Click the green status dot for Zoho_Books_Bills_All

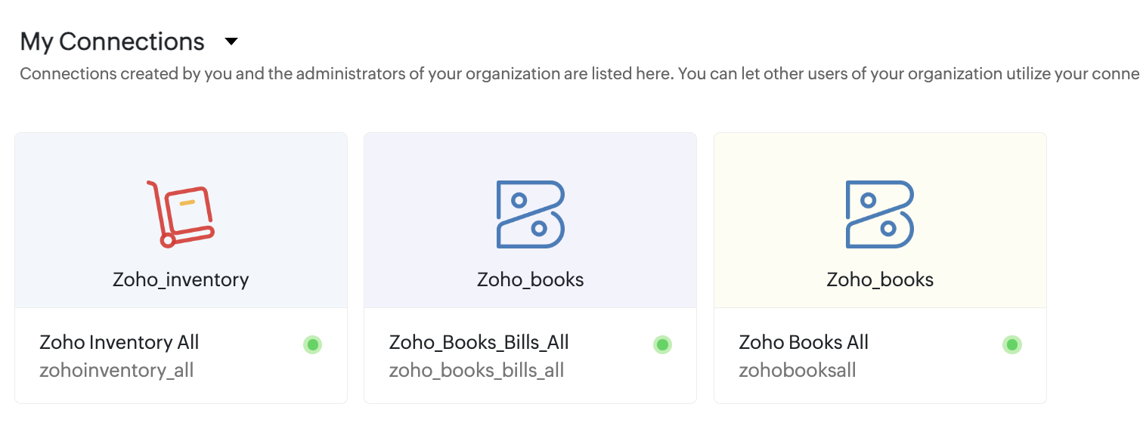click(662, 345)
